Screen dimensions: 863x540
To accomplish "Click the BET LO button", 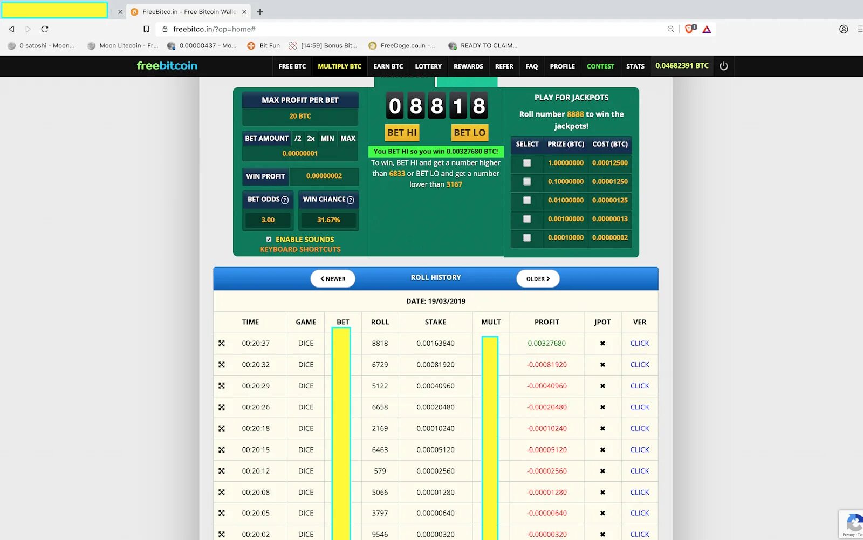I will click(x=469, y=133).
